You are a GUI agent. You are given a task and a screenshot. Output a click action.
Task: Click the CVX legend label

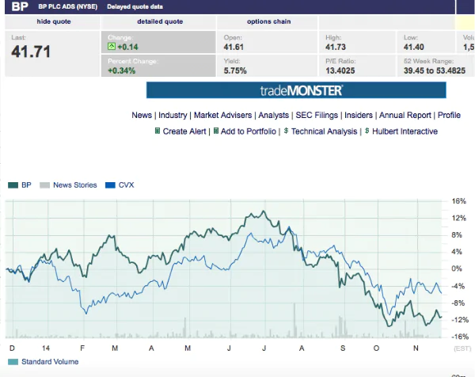point(126,185)
